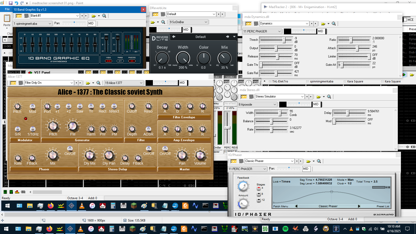Click Thresh slider in mda Dynamics
The height and width of the screenshot is (234, 416).
pos(276,40)
